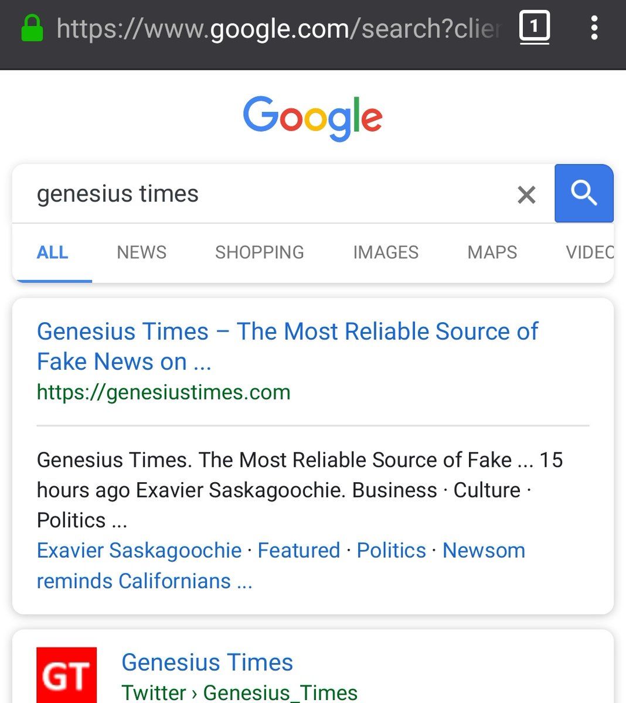Open the red GT Twitter thumbnail
Image resolution: width=626 pixels, height=703 pixels.
tap(66, 675)
